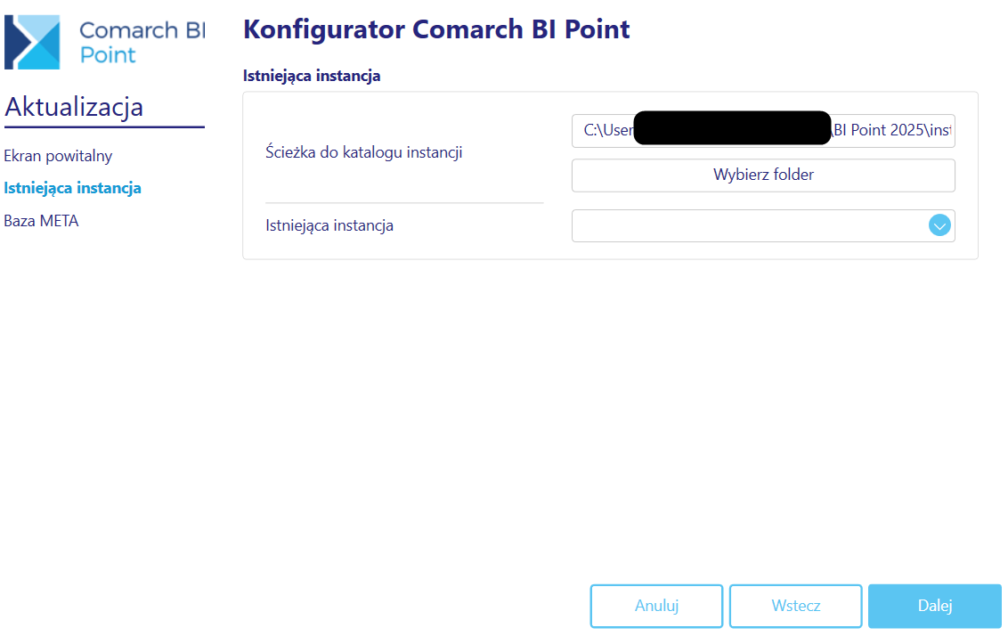
Task: Open the Istniejąca instancja dropdown arrow
Action: point(939,225)
